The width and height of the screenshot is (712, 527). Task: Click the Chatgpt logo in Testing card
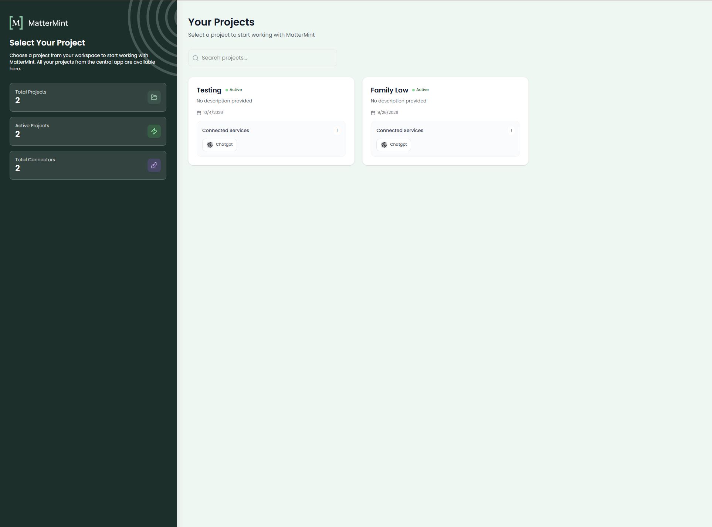pos(210,145)
